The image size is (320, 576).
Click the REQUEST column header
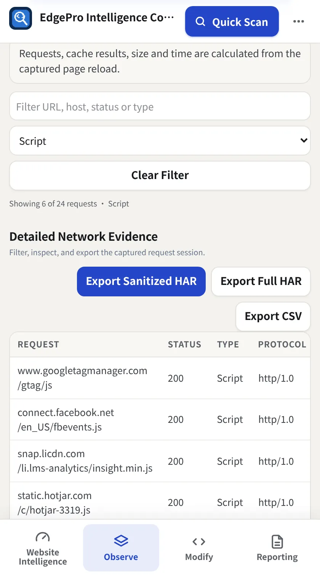click(x=38, y=344)
